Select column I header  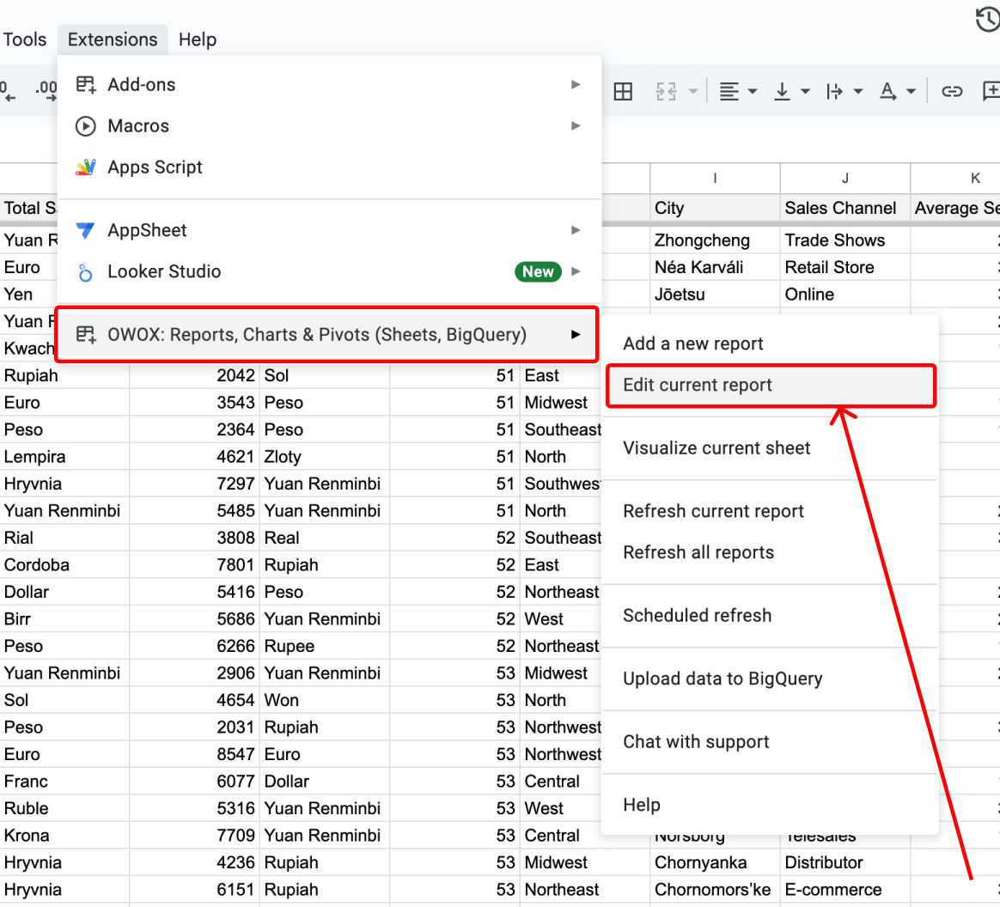click(x=715, y=179)
